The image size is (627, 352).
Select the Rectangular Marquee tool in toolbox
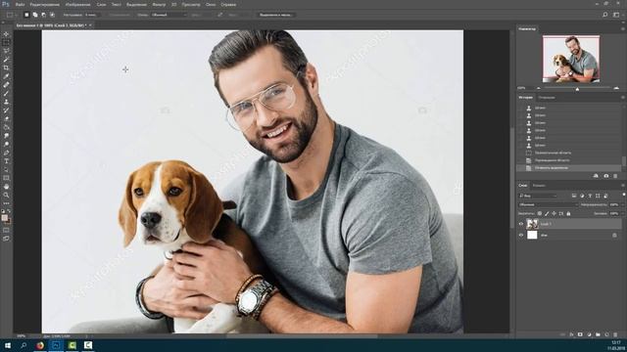(x=6, y=43)
